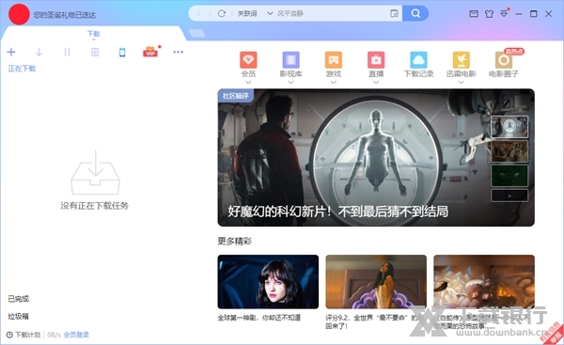Click the 社区精评 tag
The width and height of the screenshot is (564, 345).
tap(236, 96)
